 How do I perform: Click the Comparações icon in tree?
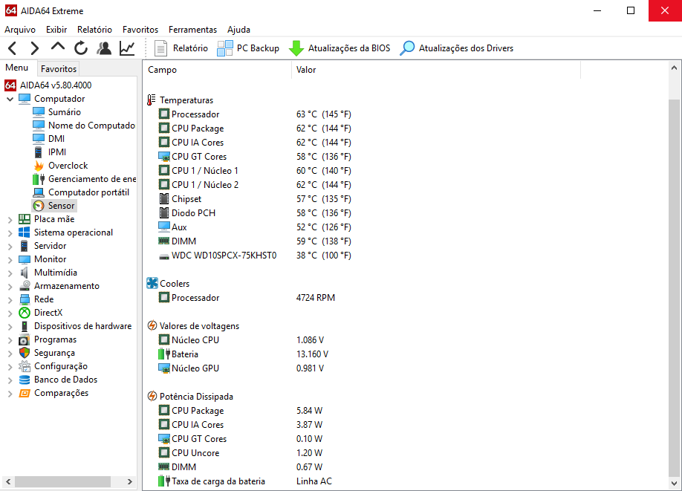[25, 393]
